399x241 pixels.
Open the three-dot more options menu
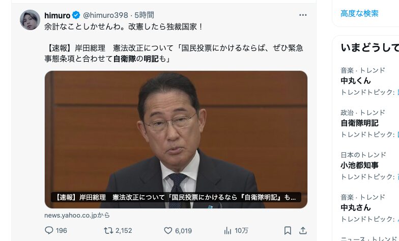[x=303, y=15]
